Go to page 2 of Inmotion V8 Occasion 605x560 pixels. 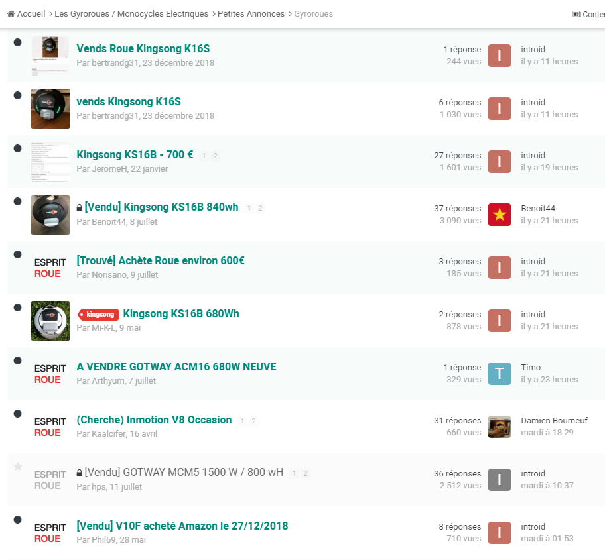253,421
